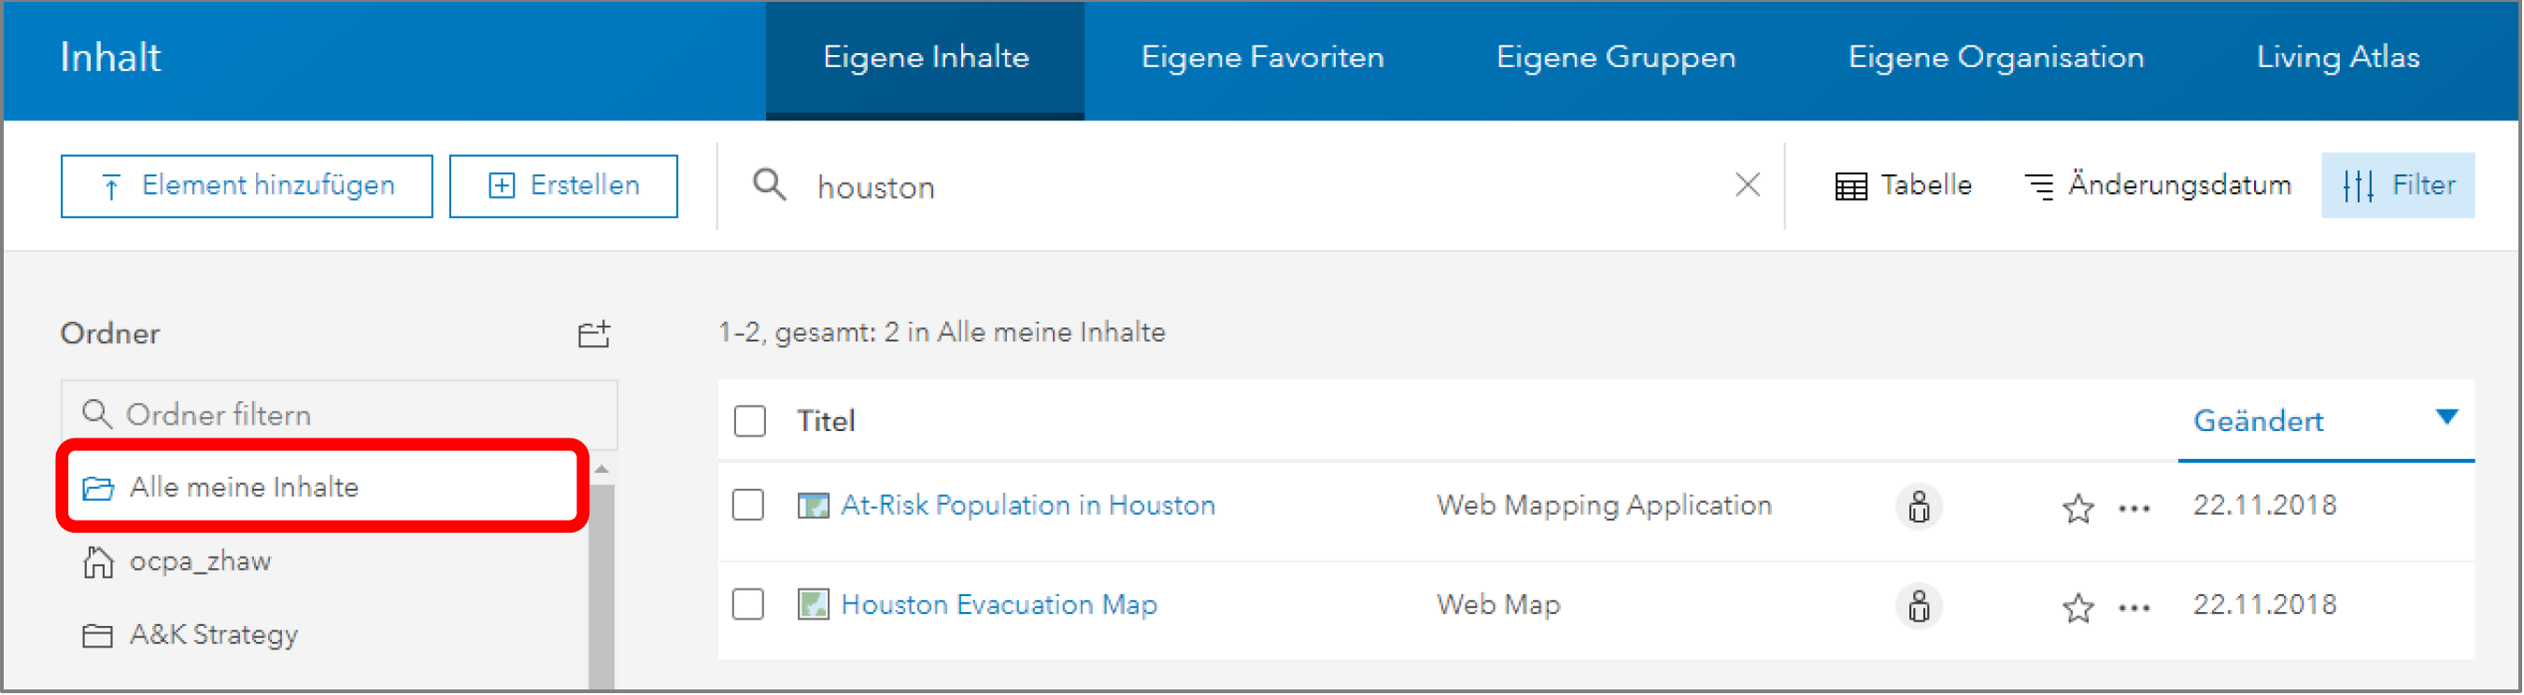
Task: Toggle the Geändert column sort arrow
Action: [2446, 418]
